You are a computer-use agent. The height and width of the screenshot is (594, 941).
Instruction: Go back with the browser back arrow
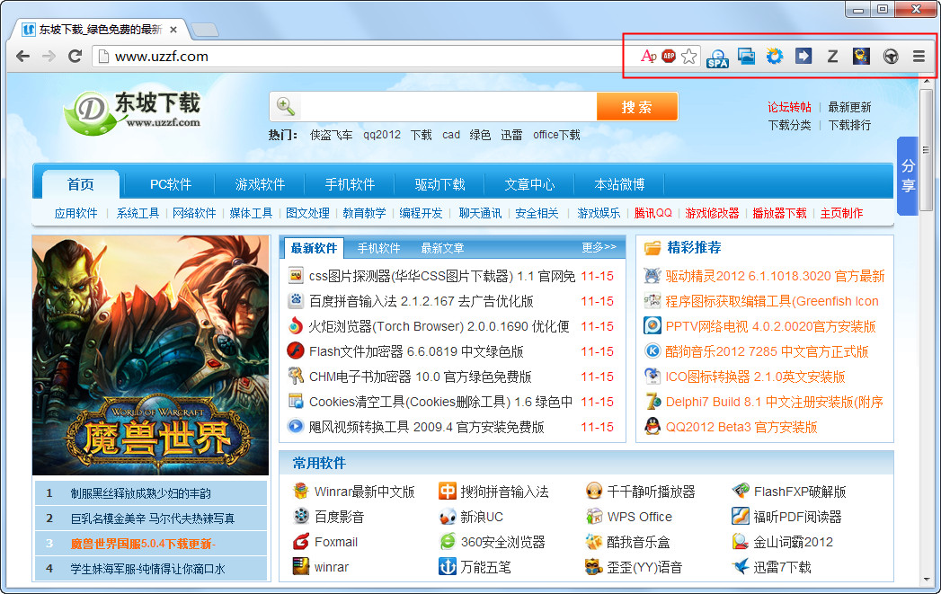coord(22,57)
